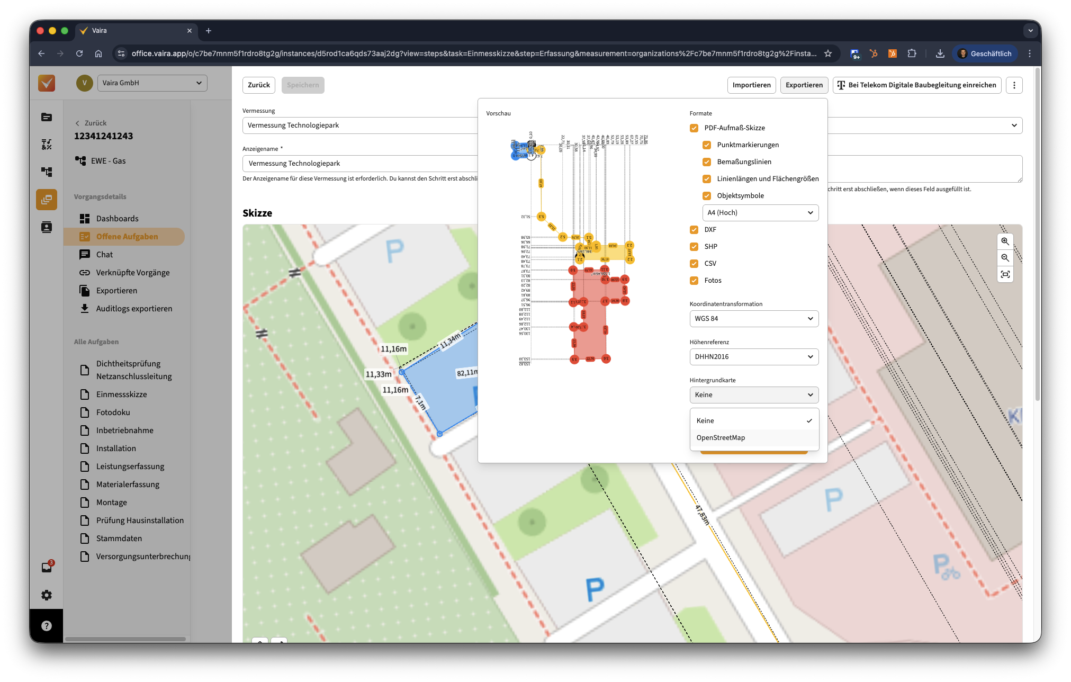Disable the Bemaßungslinien checkbox

click(707, 162)
